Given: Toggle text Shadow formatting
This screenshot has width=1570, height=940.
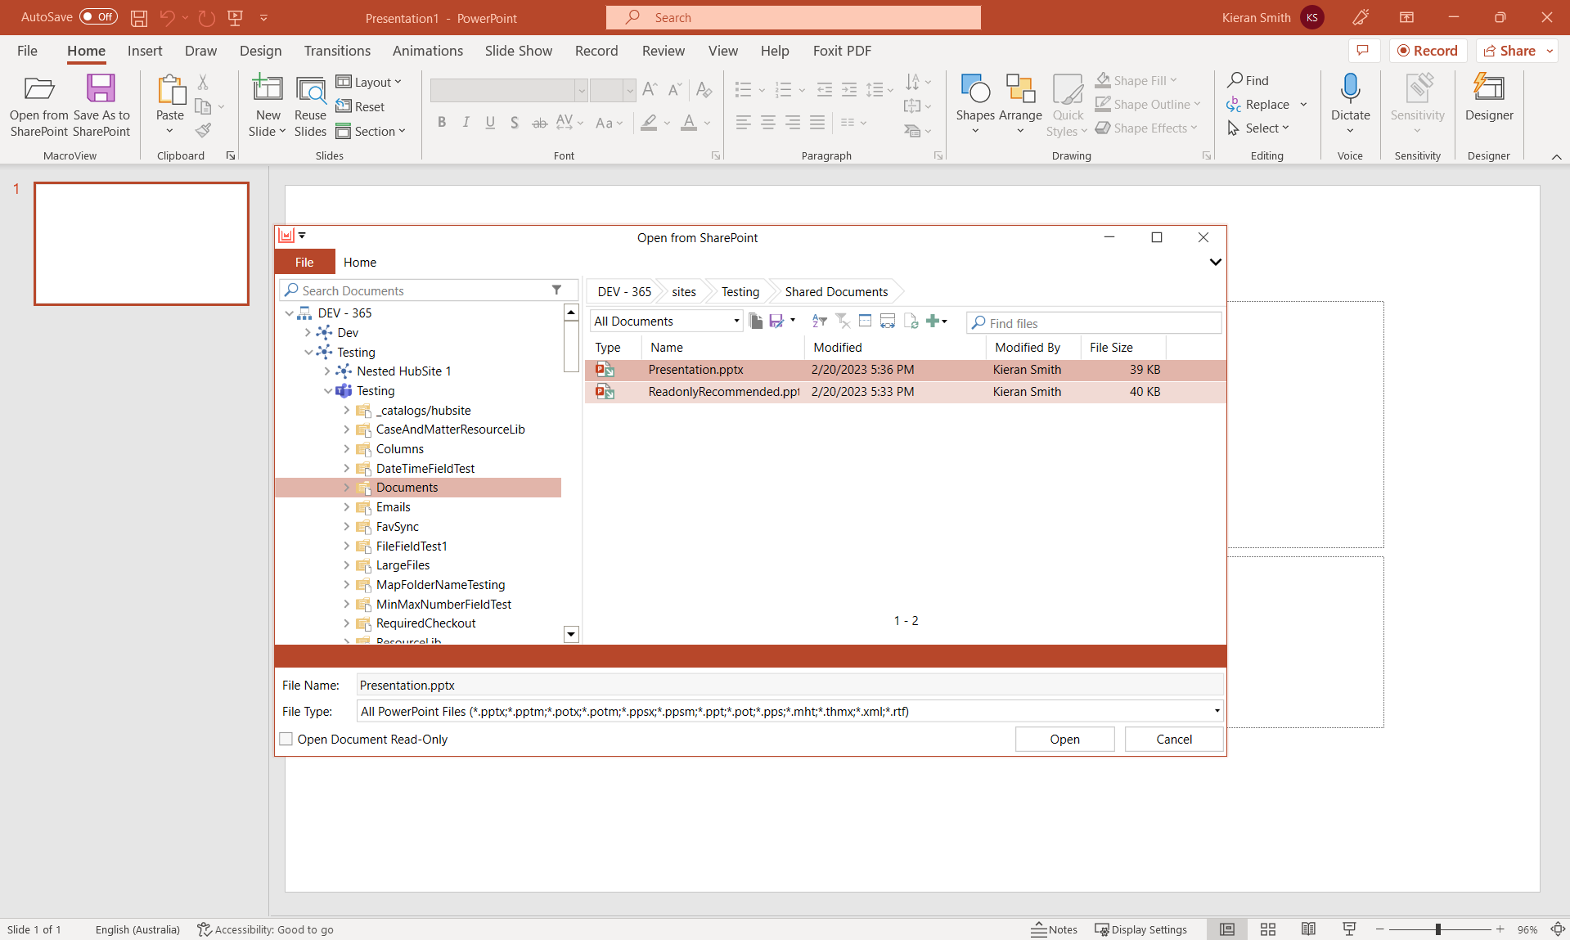Looking at the screenshot, I should pyautogui.click(x=514, y=123).
